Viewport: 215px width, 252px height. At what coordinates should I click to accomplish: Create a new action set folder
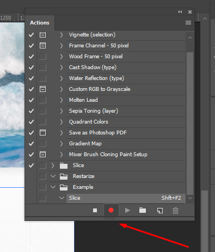point(143,210)
